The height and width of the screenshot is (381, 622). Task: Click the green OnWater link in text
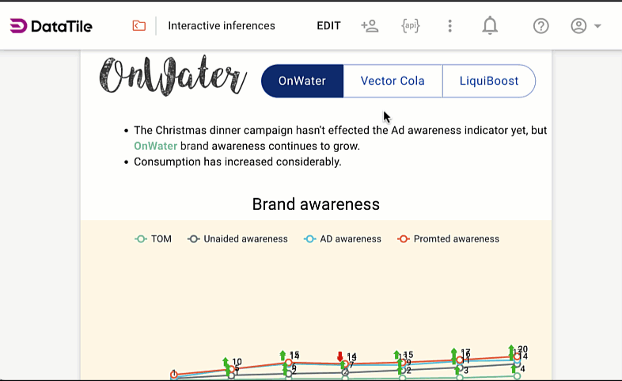[x=155, y=146]
